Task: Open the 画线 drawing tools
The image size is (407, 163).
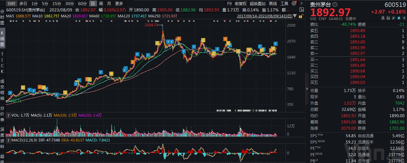Action: pos(273,4)
